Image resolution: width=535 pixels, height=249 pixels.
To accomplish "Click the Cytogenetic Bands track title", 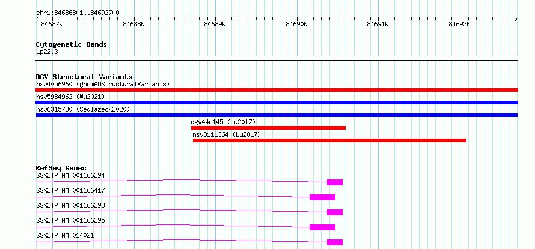I will pos(72,44).
